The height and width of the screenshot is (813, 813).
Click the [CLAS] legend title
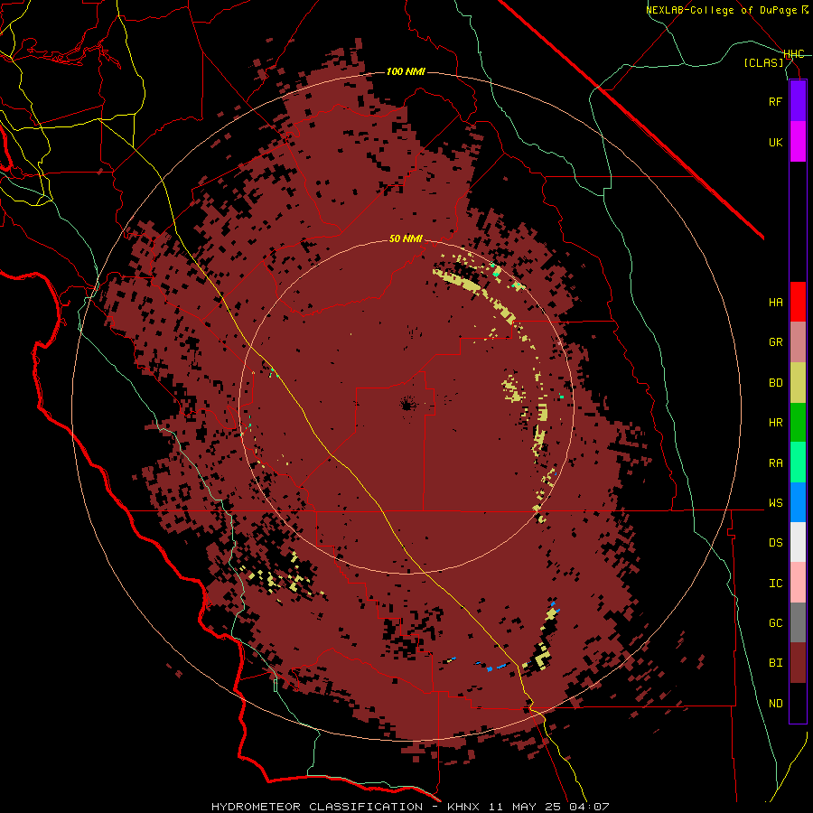pyautogui.click(x=763, y=62)
